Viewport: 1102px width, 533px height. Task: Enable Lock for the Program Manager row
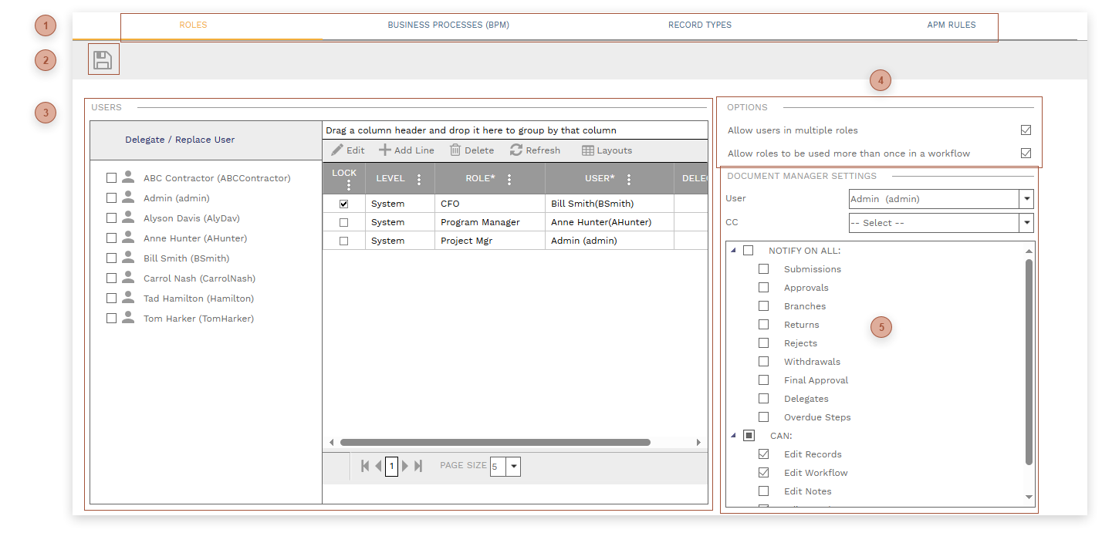[344, 221]
